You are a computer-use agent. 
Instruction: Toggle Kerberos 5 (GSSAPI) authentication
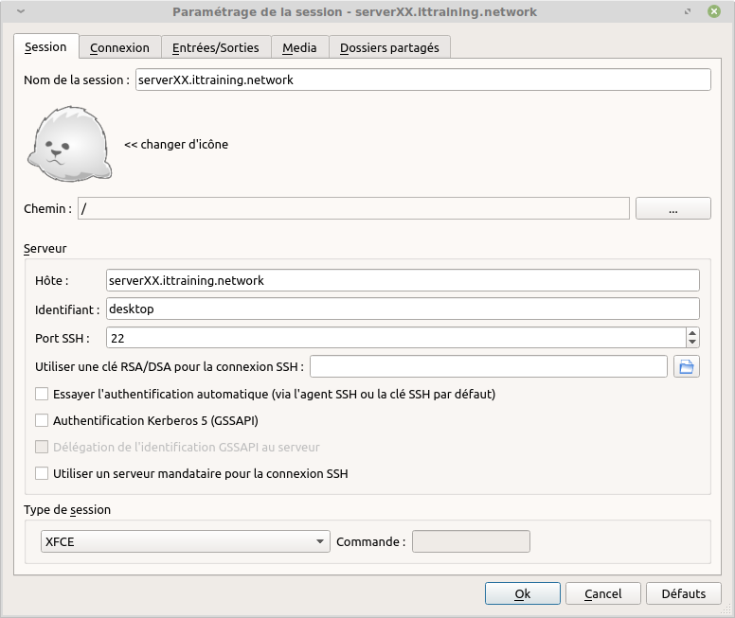(42, 420)
